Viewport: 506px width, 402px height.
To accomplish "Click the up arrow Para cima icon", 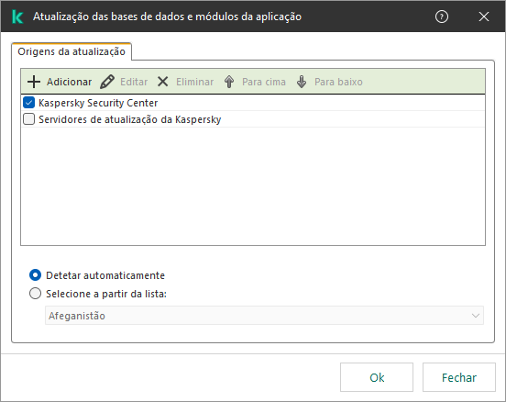I will [229, 82].
